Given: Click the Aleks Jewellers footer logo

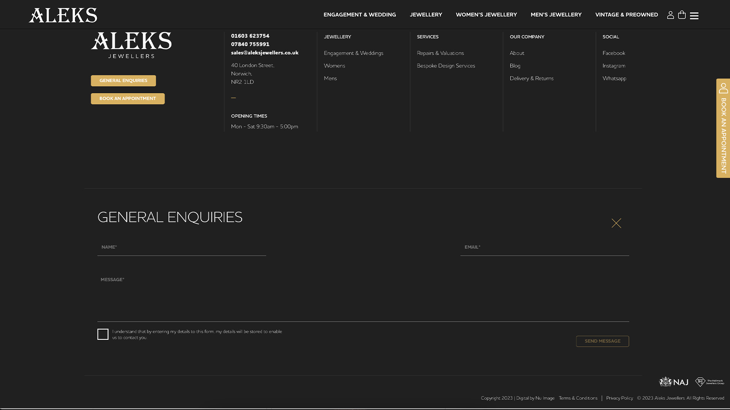Looking at the screenshot, I should tap(131, 45).
